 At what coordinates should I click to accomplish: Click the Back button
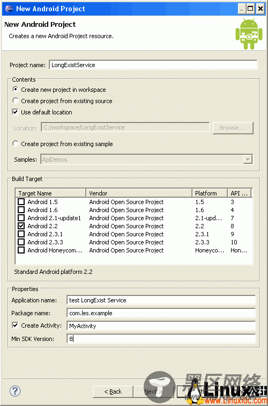pos(113,392)
